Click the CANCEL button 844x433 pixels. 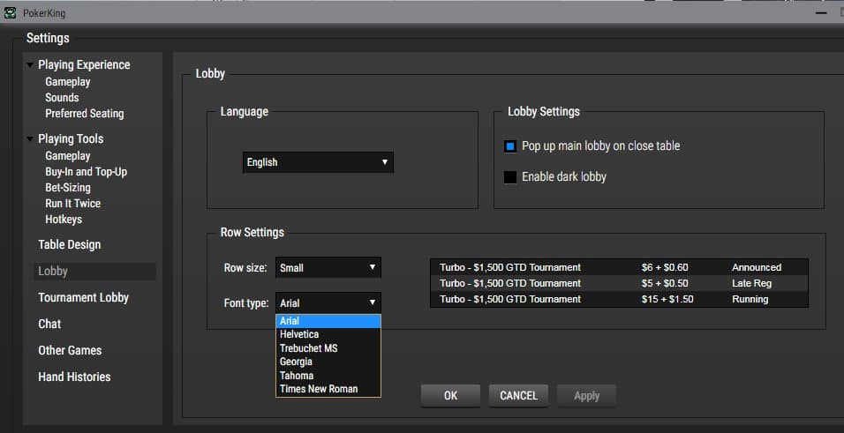pos(518,396)
